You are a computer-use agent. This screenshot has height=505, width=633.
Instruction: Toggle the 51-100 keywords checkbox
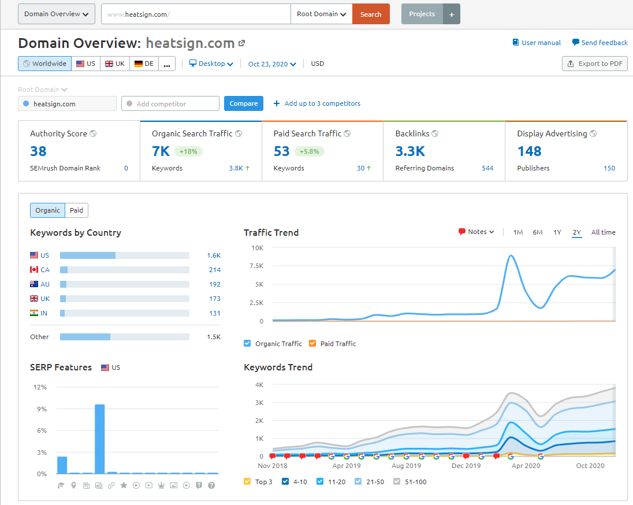pyautogui.click(x=396, y=481)
